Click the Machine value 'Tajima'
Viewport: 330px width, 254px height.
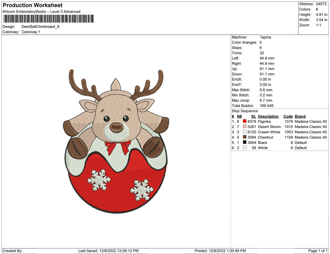pos(265,37)
